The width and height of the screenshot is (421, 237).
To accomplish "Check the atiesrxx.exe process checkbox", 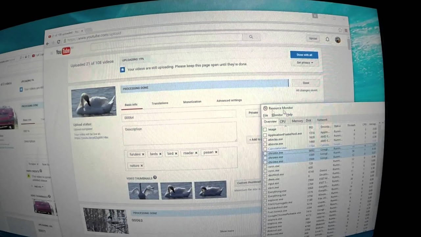I will 265,144.
